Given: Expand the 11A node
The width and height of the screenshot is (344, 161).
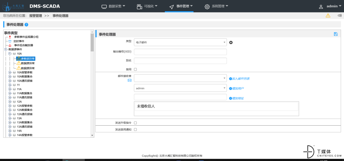Looking at the screenshot, I should tap(10, 89).
